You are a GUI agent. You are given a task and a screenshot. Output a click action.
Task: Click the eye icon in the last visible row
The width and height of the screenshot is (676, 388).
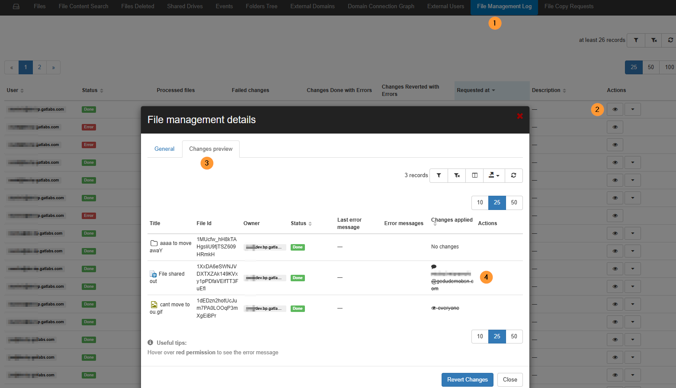615,375
